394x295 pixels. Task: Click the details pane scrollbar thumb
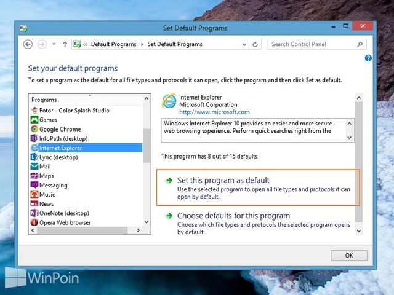[x=359, y=162]
